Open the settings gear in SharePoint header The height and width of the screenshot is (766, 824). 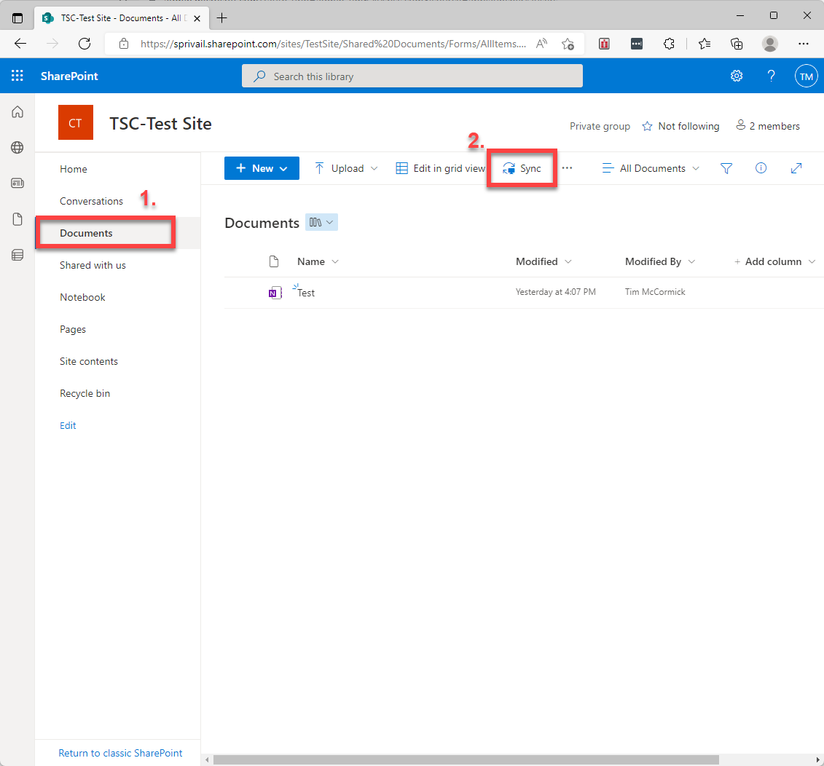pos(737,76)
